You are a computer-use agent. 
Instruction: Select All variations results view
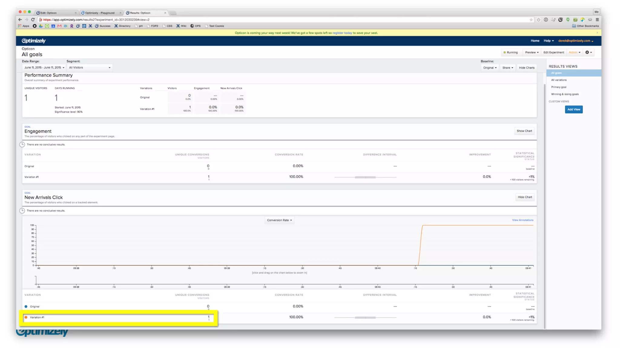(x=559, y=80)
